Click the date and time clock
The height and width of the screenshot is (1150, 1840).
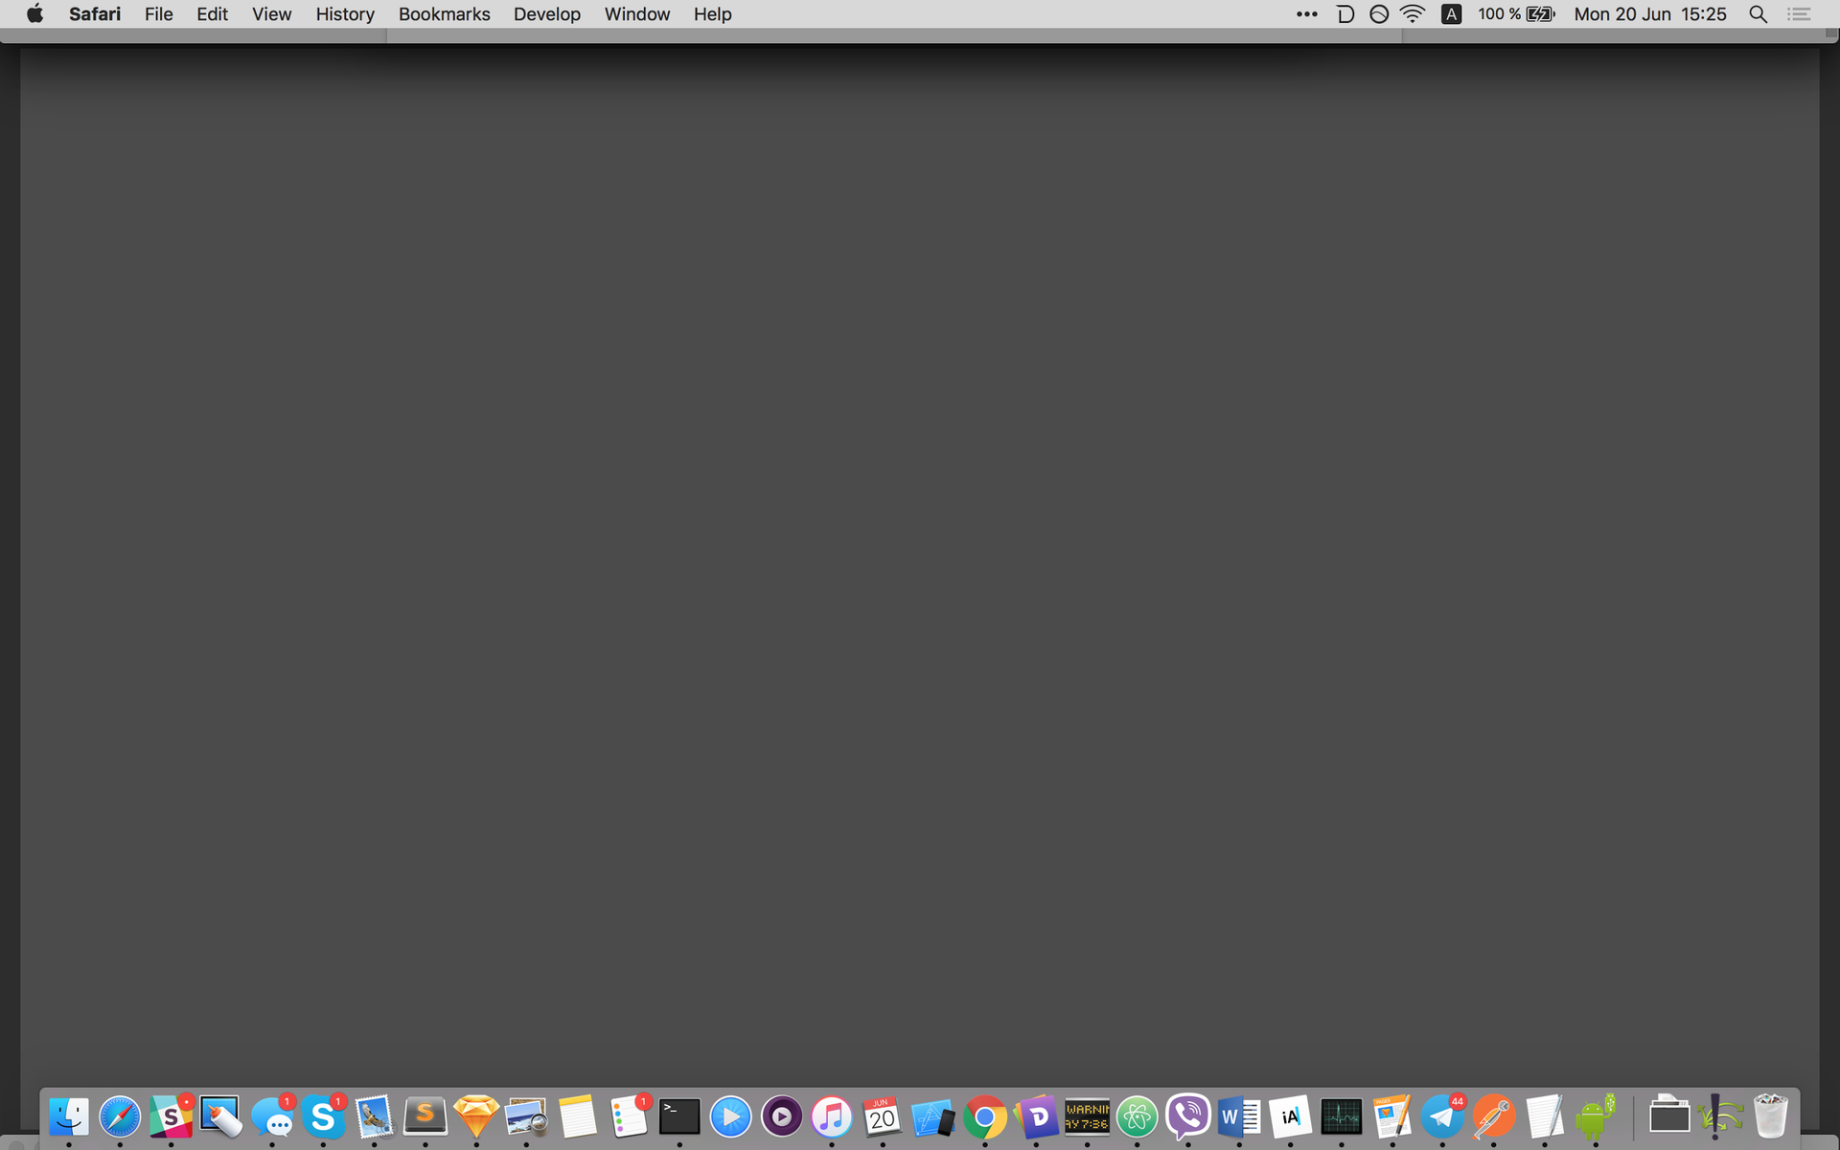(1649, 14)
